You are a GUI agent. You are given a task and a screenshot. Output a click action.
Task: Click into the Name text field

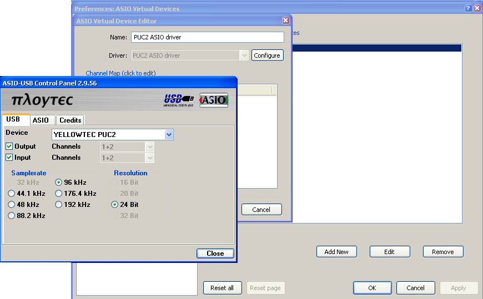(208, 37)
